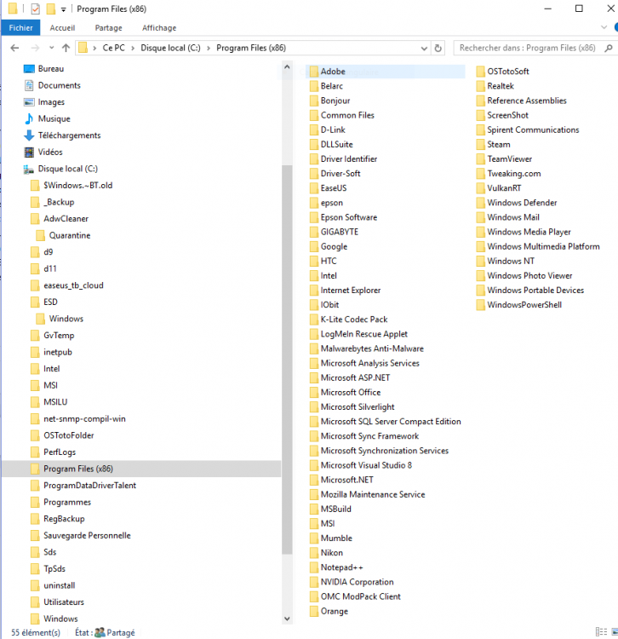Viewport: 618px width, 639px height.
Task: Select Microsoft SQL Server Compact Edition folder
Action: tap(391, 422)
